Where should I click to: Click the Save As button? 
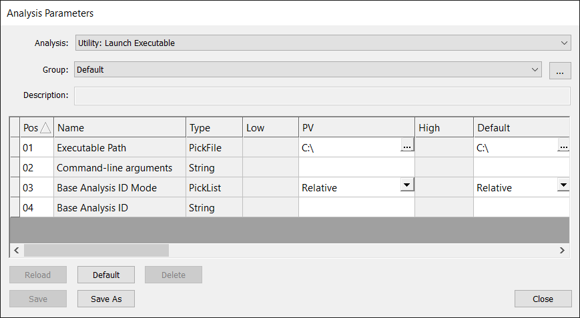[106, 299]
